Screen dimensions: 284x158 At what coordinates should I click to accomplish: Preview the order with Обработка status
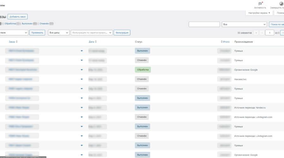(82, 70)
